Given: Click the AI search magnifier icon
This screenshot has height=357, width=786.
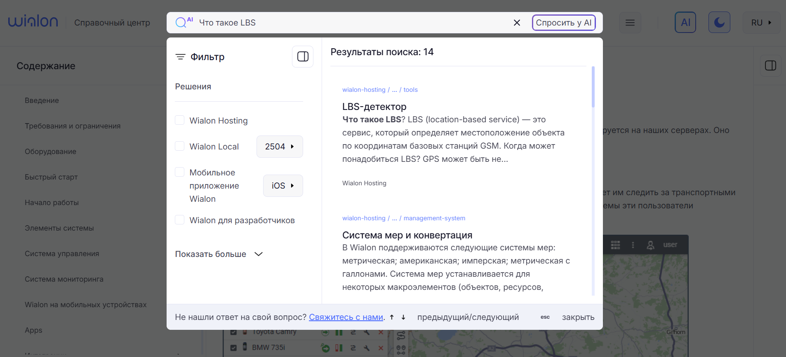Looking at the screenshot, I should pos(184,22).
